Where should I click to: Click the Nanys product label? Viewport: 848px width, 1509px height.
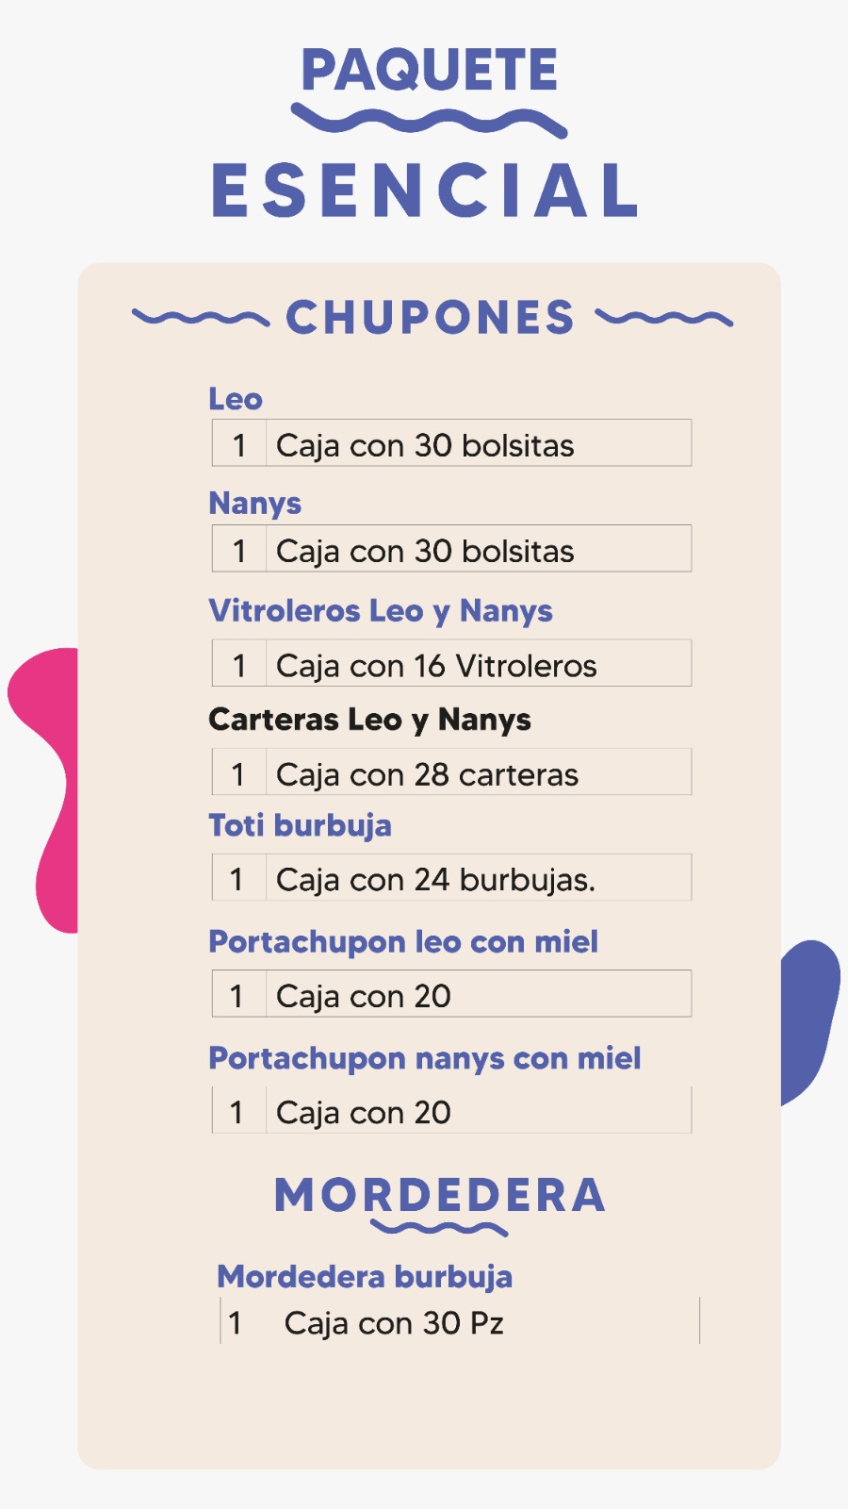pos(255,504)
